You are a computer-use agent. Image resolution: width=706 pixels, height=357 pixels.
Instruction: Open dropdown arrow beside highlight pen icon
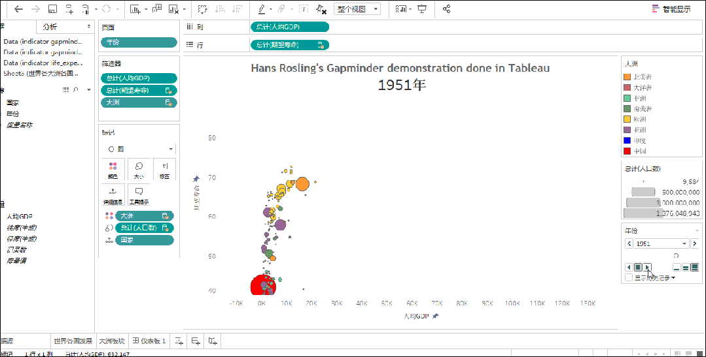click(271, 9)
